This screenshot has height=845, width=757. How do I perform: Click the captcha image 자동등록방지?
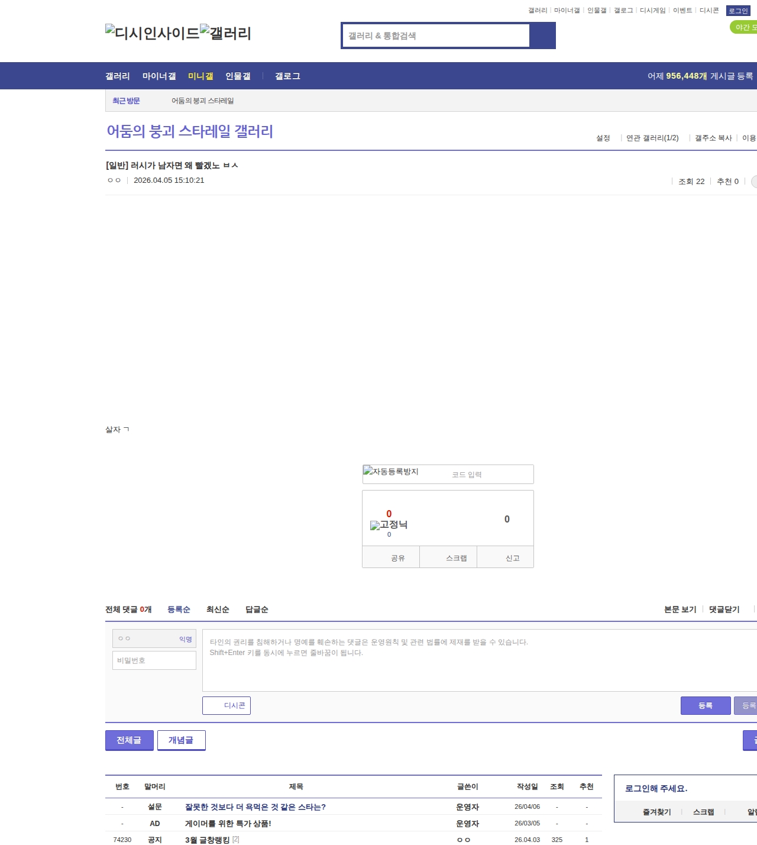(x=391, y=472)
